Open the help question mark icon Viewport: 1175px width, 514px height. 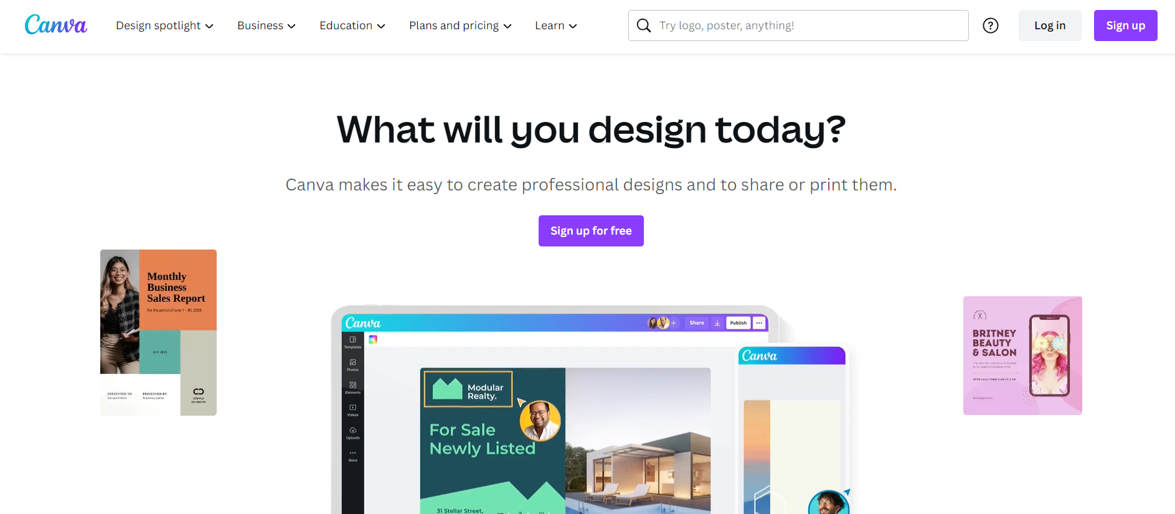pos(990,26)
